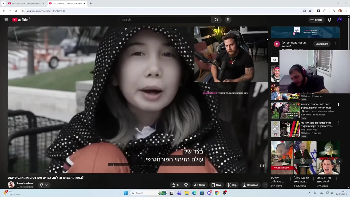This screenshot has width=350, height=197.
Task: Download the video
Action: [x=250, y=185]
